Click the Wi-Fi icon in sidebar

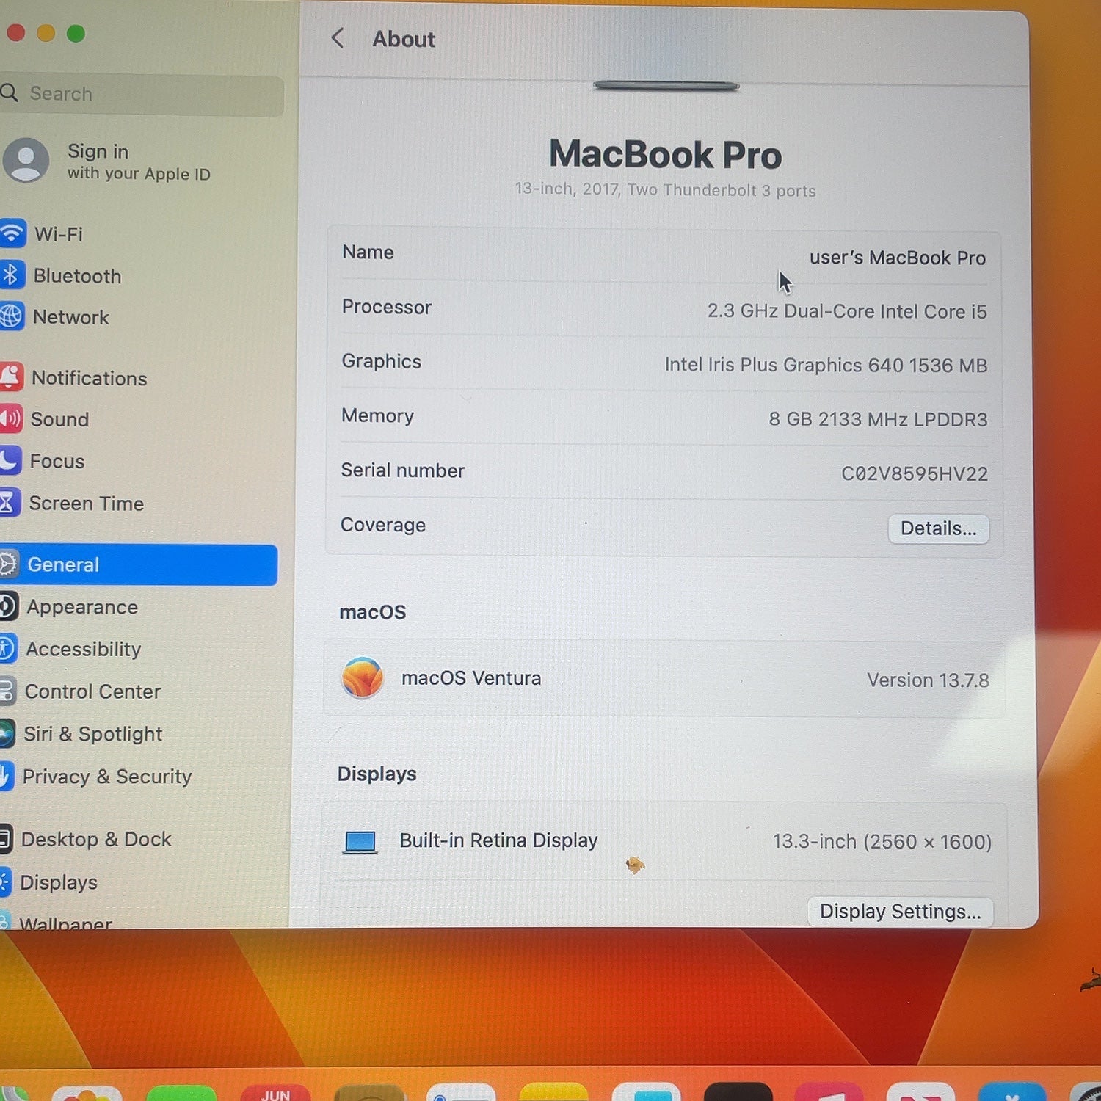(12, 233)
